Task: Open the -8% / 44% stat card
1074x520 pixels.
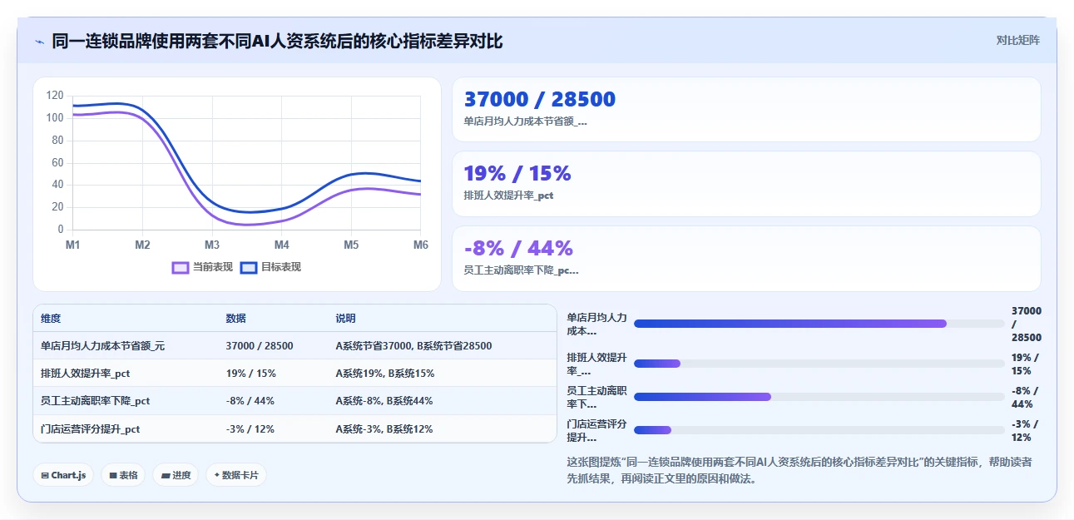Action: point(746,259)
